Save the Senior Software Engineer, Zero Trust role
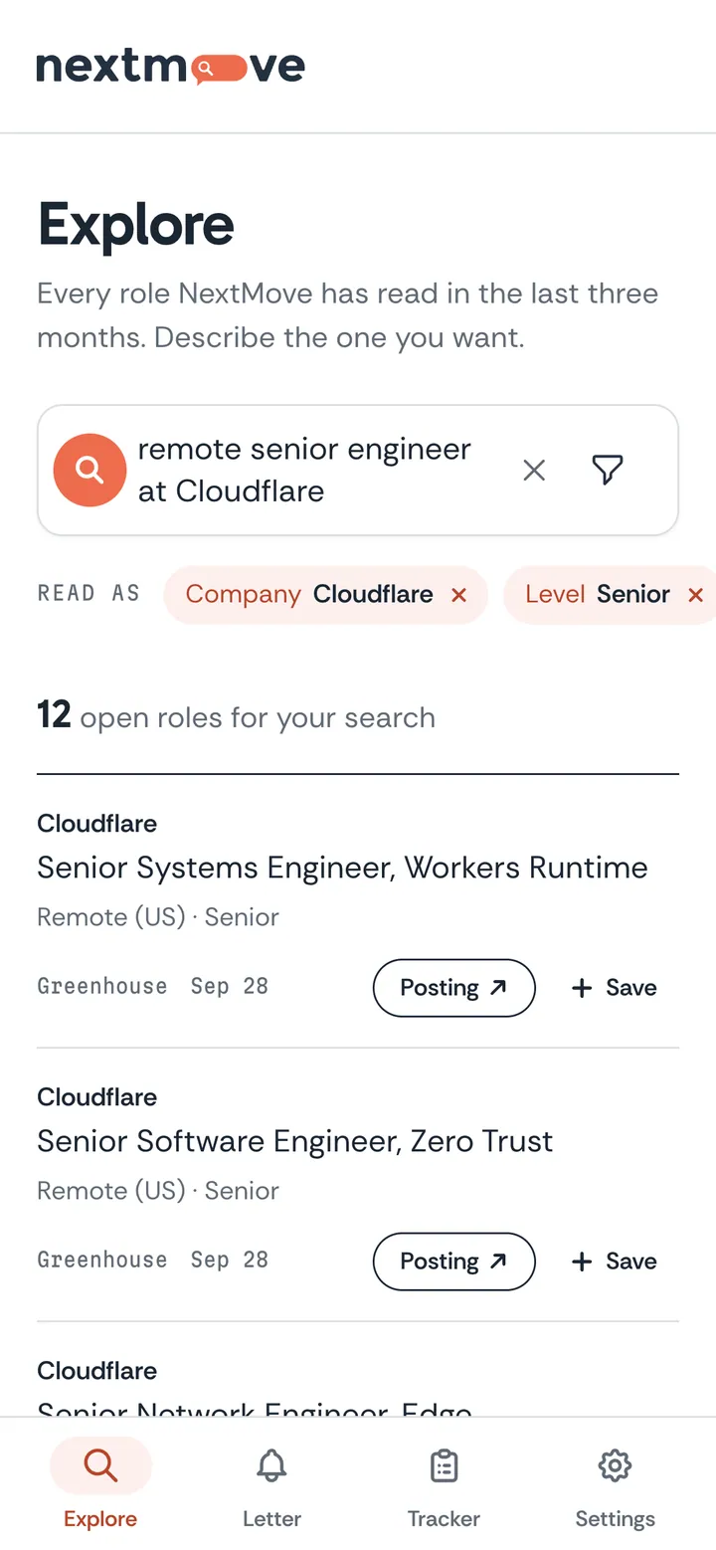 tap(615, 1261)
